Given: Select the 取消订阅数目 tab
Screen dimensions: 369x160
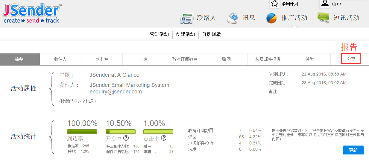Looking at the screenshot, I should click(x=185, y=59).
